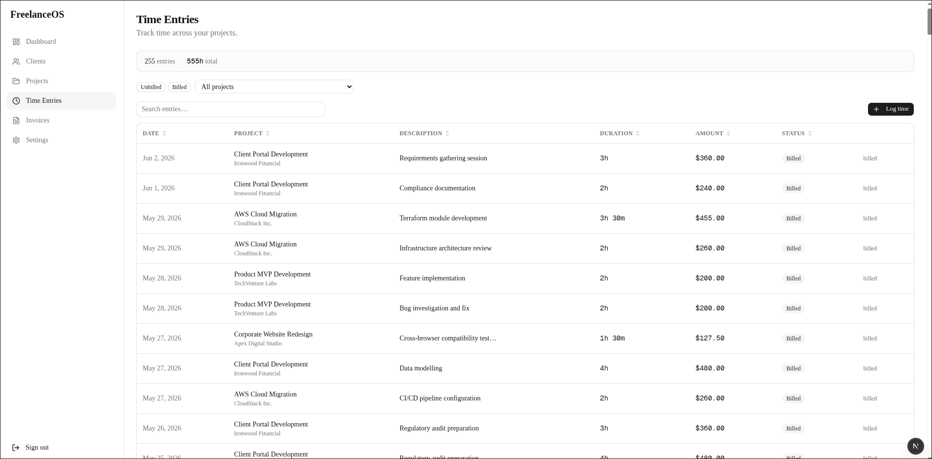Click the plus icon in Log time

tap(876, 109)
